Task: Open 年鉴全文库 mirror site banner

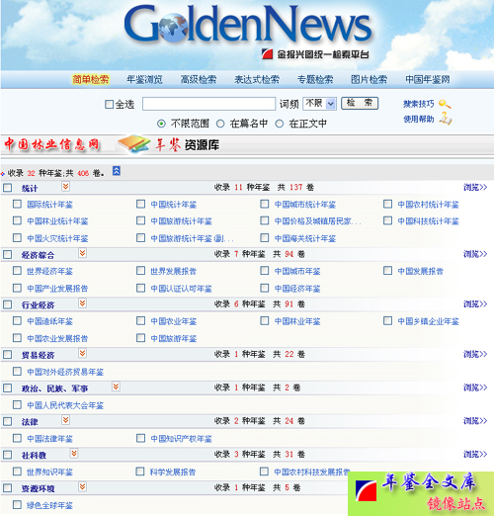Action: (x=421, y=493)
